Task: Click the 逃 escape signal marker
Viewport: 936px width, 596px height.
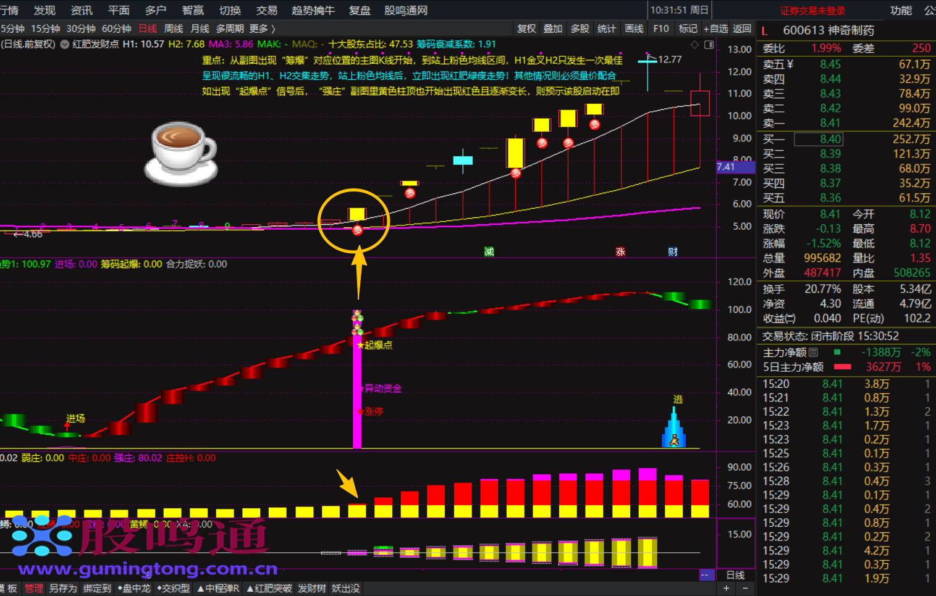Action: click(678, 400)
